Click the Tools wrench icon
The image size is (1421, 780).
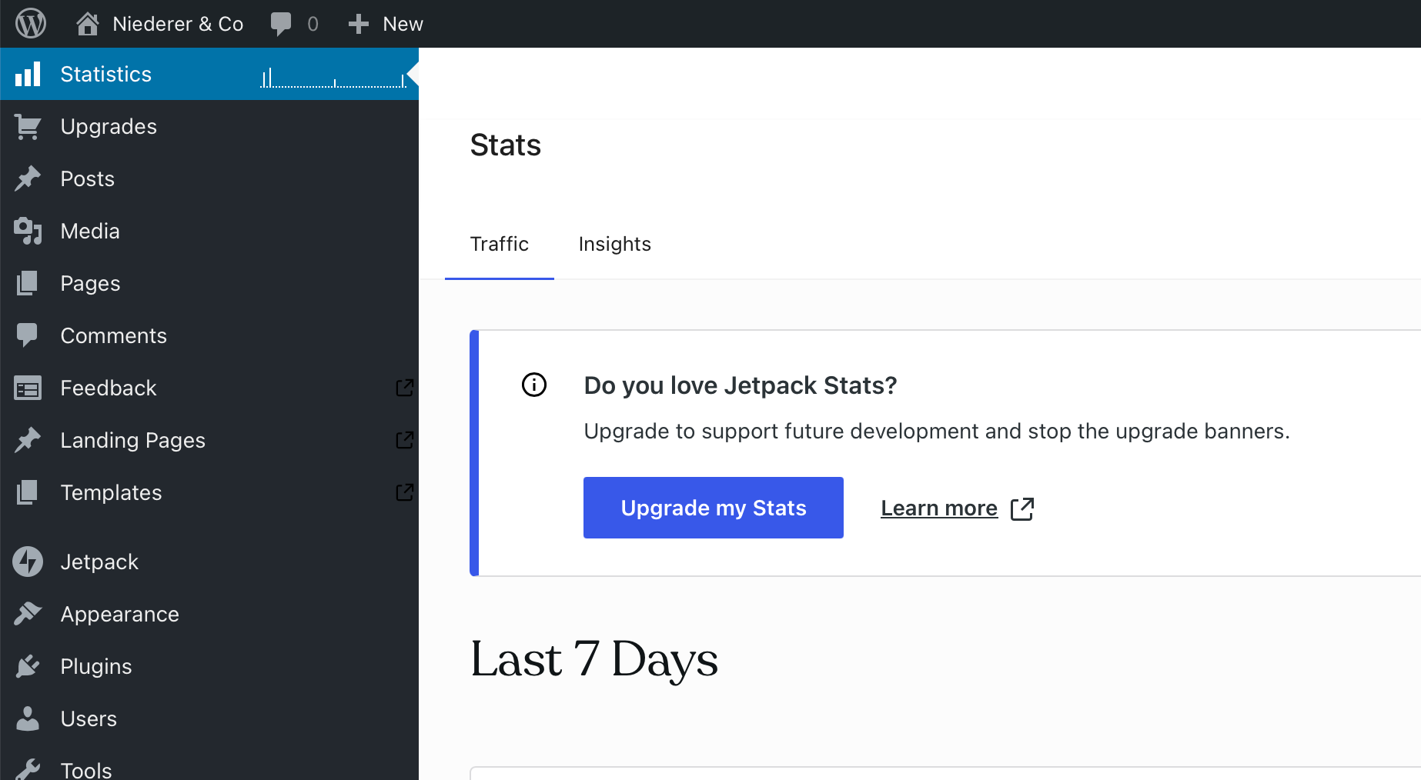coord(28,769)
